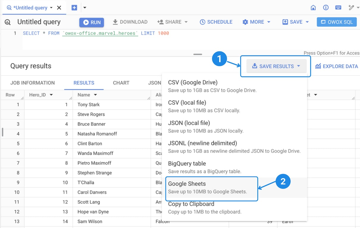Image resolution: width=360 pixels, height=228 pixels.
Task: Click EXPLORE DATA button
Action: pos(336,66)
